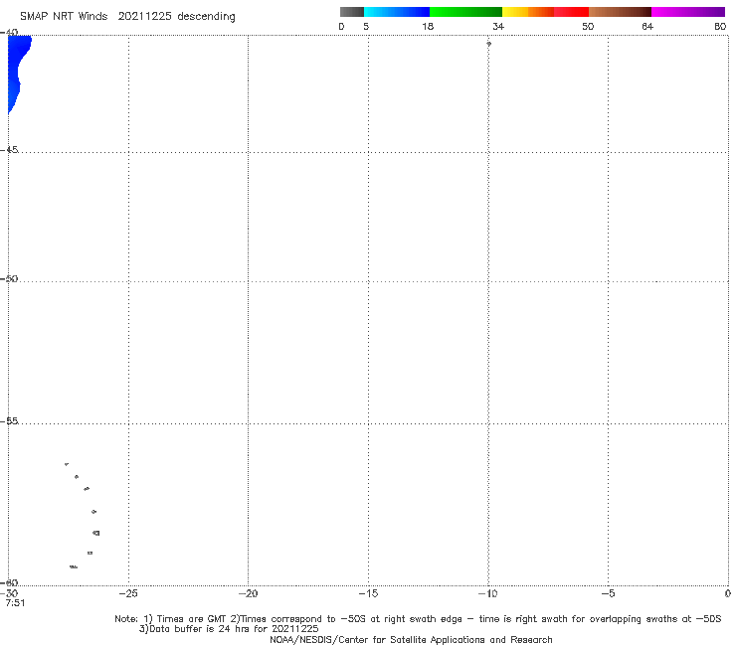The image size is (736, 646).
Task: Click the color bar label '64'
Action: 647,27
